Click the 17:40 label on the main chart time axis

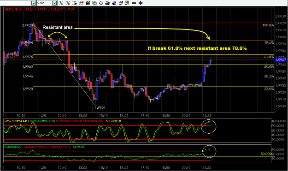[145, 116]
